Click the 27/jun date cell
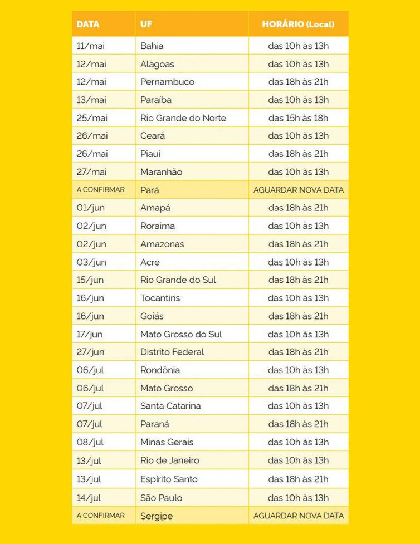This screenshot has height=544, width=420. click(x=91, y=352)
